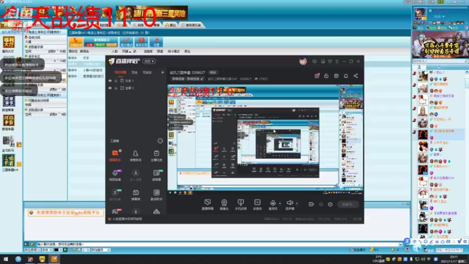Expand the speaker options arrow
The width and height of the screenshot is (469, 264).
coord(297,204)
